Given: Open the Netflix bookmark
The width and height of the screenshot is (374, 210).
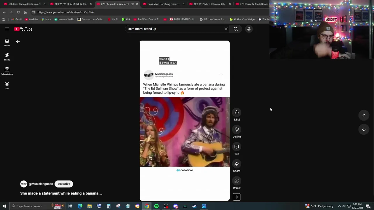Looking at the screenshot, I should [113, 20].
